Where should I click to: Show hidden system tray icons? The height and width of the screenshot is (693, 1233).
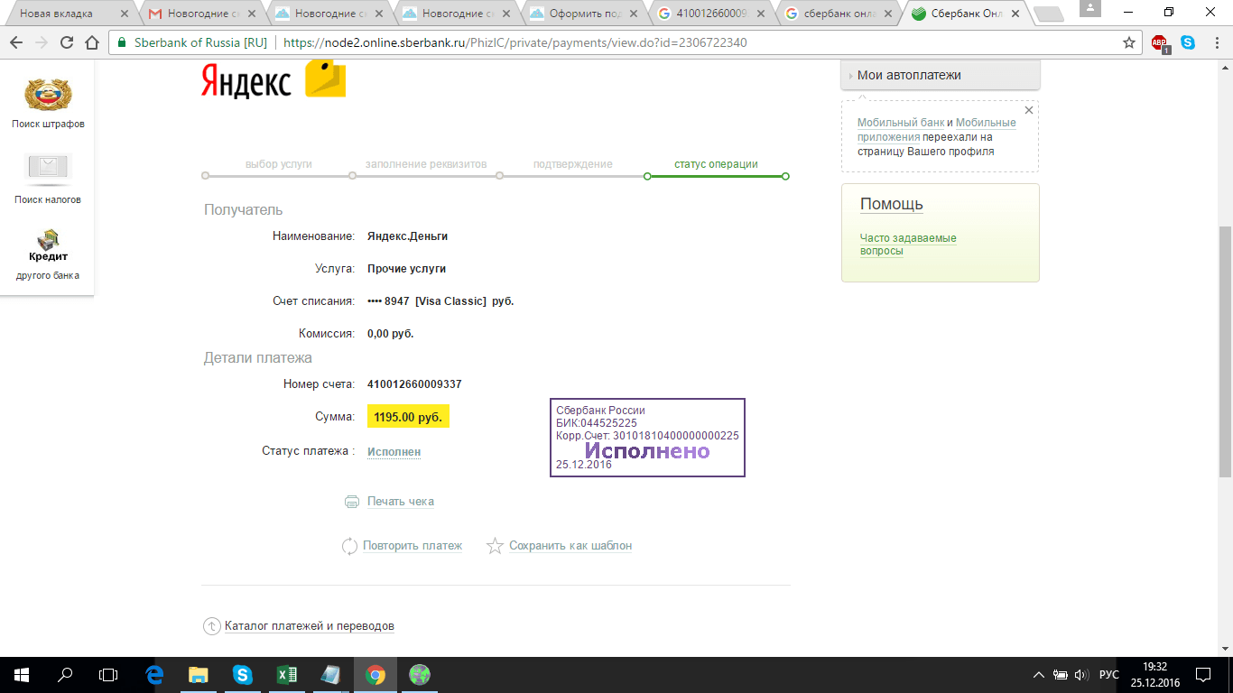pos(1039,675)
